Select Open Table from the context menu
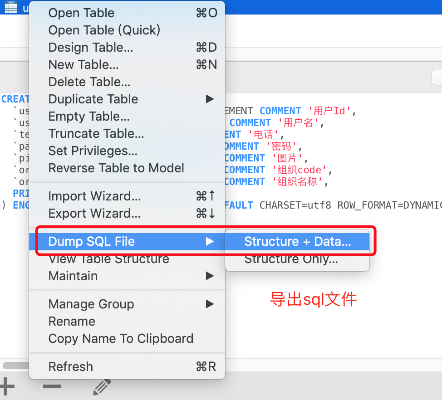The width and height of the screenshot is (442, 400). 81,13
